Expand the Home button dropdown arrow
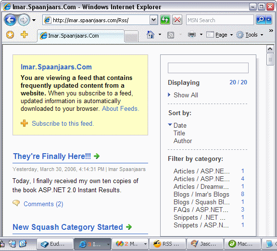Screen dimensions: 277x251 click(160, 34)
